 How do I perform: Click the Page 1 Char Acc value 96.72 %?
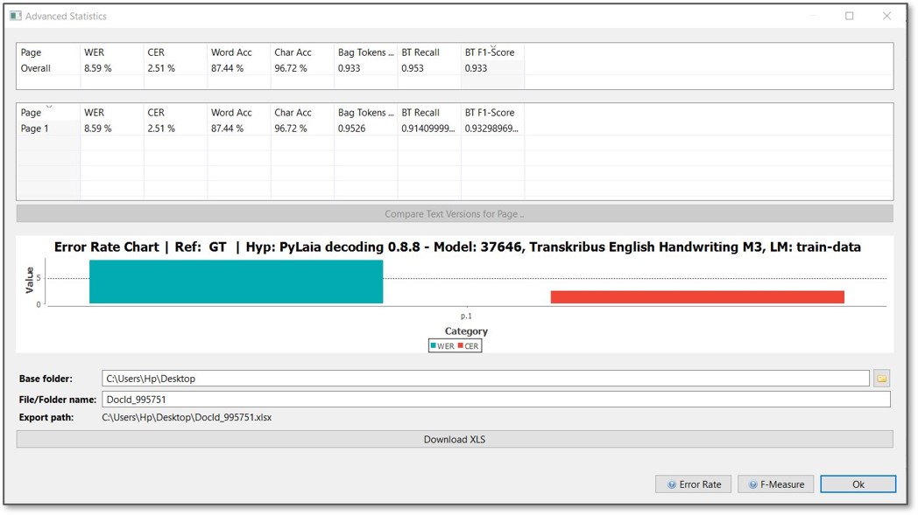click(291, 128)
